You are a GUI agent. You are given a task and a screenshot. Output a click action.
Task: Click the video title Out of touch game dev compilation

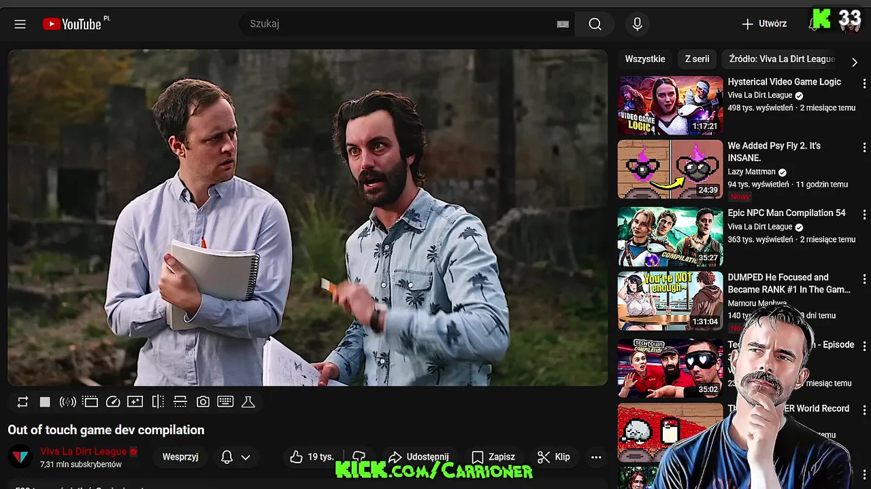click(106, 430)
